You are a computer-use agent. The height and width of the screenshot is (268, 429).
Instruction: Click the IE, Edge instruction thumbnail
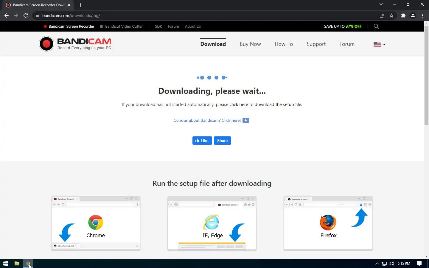pyautogui.click(x=212, y=223)
